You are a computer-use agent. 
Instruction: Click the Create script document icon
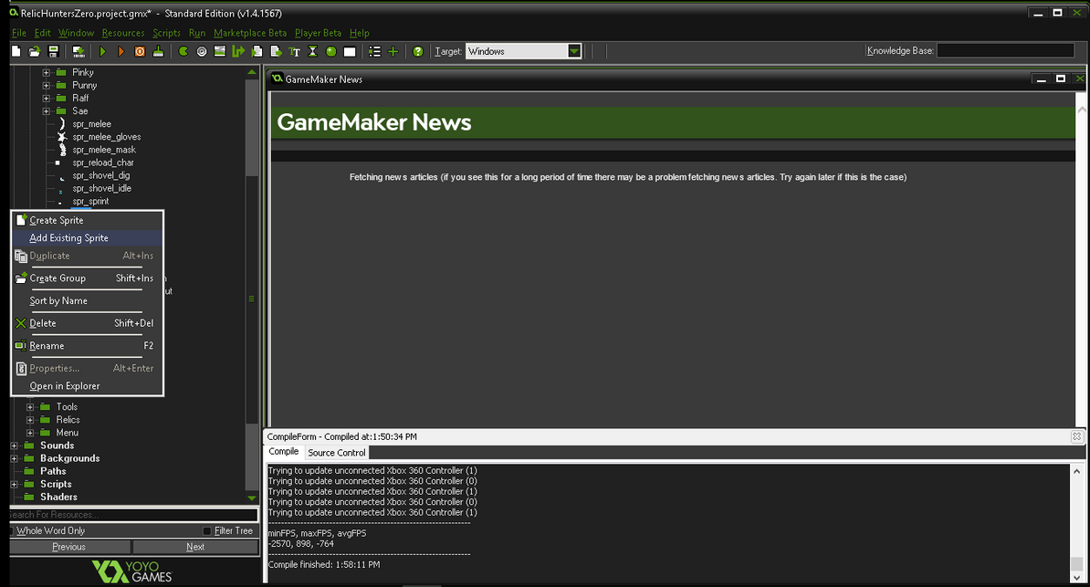pos(257,51)
